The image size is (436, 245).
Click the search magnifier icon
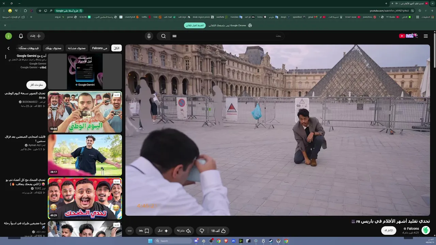coord(163,36)
